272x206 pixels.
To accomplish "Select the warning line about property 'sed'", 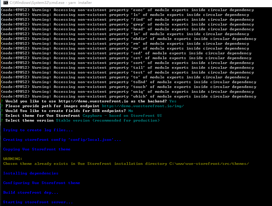I will (126, 53).
